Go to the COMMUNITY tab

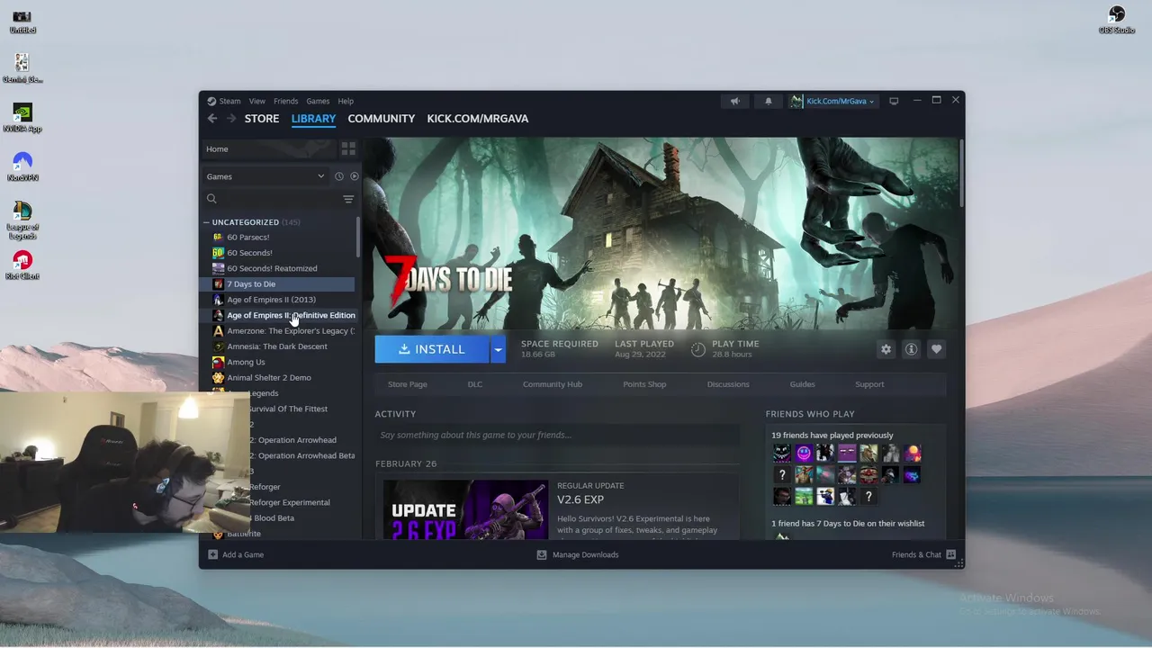pyautogui.click(x=382, y=119)
